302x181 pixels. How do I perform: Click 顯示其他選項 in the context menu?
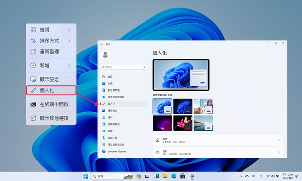coord(51,118)
